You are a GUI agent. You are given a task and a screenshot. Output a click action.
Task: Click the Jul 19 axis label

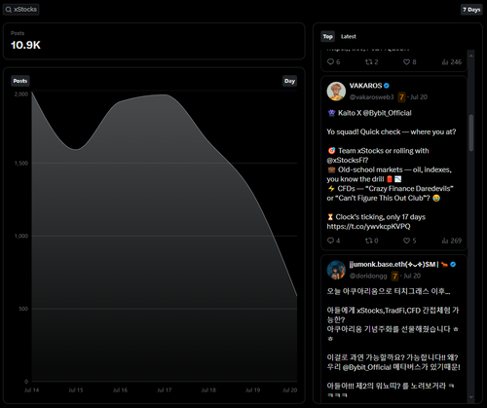(x=252, y=390)
